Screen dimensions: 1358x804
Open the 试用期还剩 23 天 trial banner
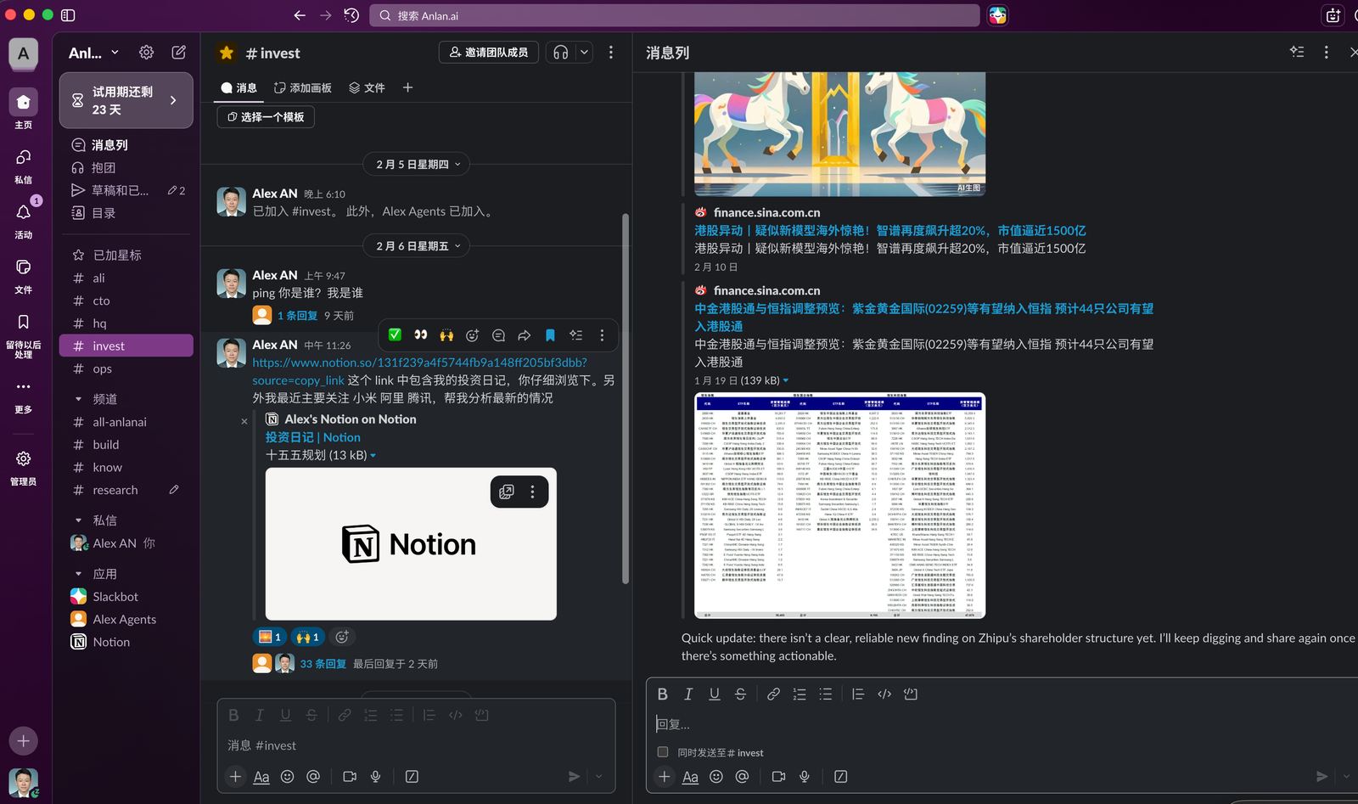click(126, 100)
